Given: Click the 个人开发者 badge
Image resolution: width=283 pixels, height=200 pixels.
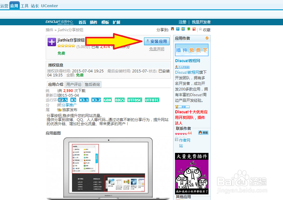Looking at the screenshot, I should point(182,67).
